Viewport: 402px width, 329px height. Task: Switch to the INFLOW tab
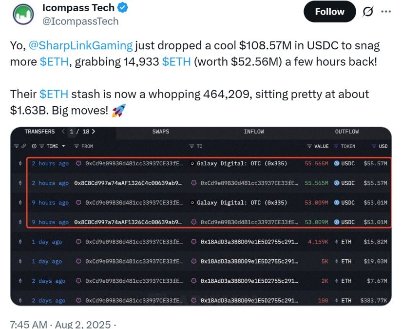click(254, 132)
